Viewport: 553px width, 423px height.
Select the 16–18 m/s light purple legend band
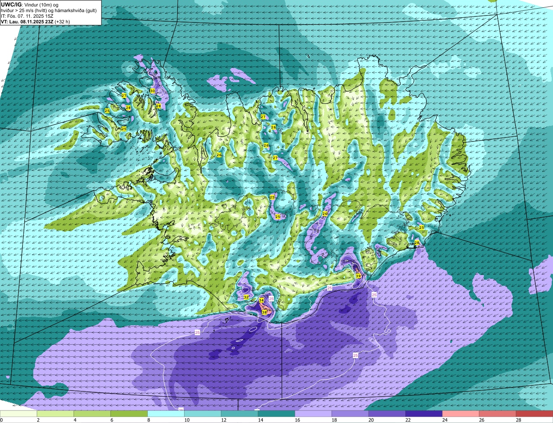313,413
